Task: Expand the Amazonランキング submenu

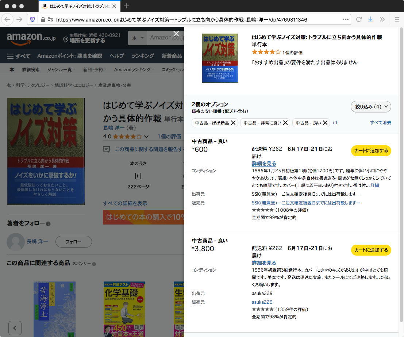Action: click(134, 69)
